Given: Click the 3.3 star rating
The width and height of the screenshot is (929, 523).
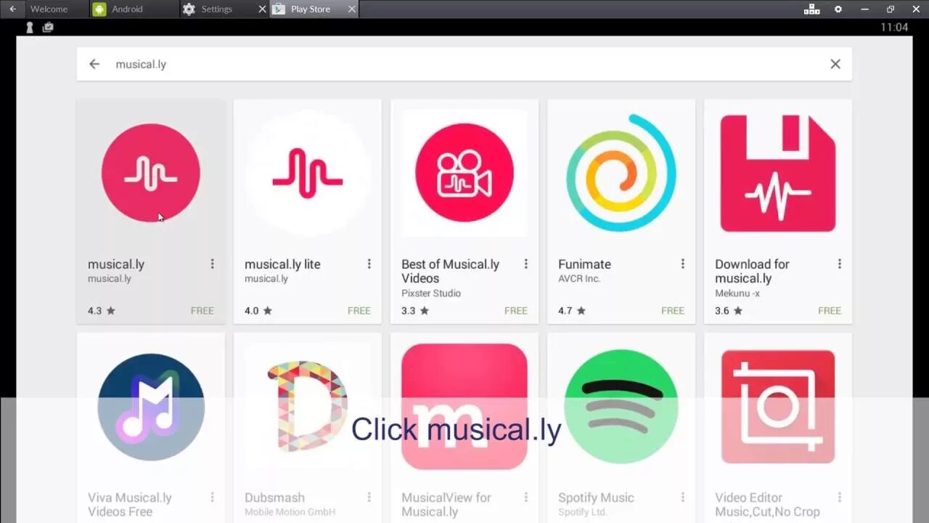Looking at the screenshot, I should click(415, 310).
